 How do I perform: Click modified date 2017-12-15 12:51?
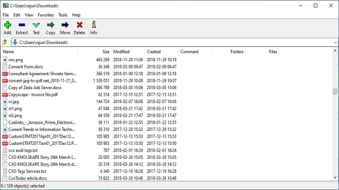click(128, 95)
